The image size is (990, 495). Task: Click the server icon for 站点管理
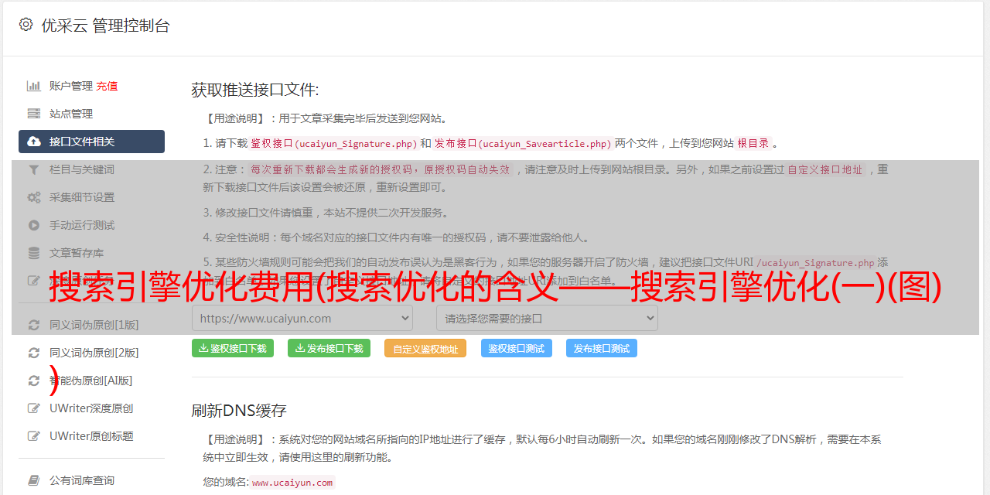pos(34,114)
